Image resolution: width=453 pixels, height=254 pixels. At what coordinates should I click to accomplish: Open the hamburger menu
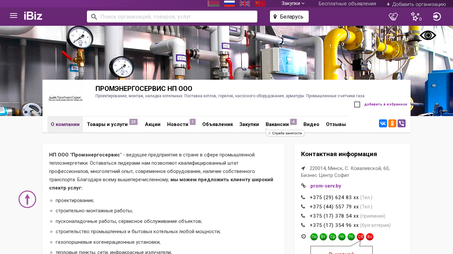pyautogui.click(x=14, y=16)
